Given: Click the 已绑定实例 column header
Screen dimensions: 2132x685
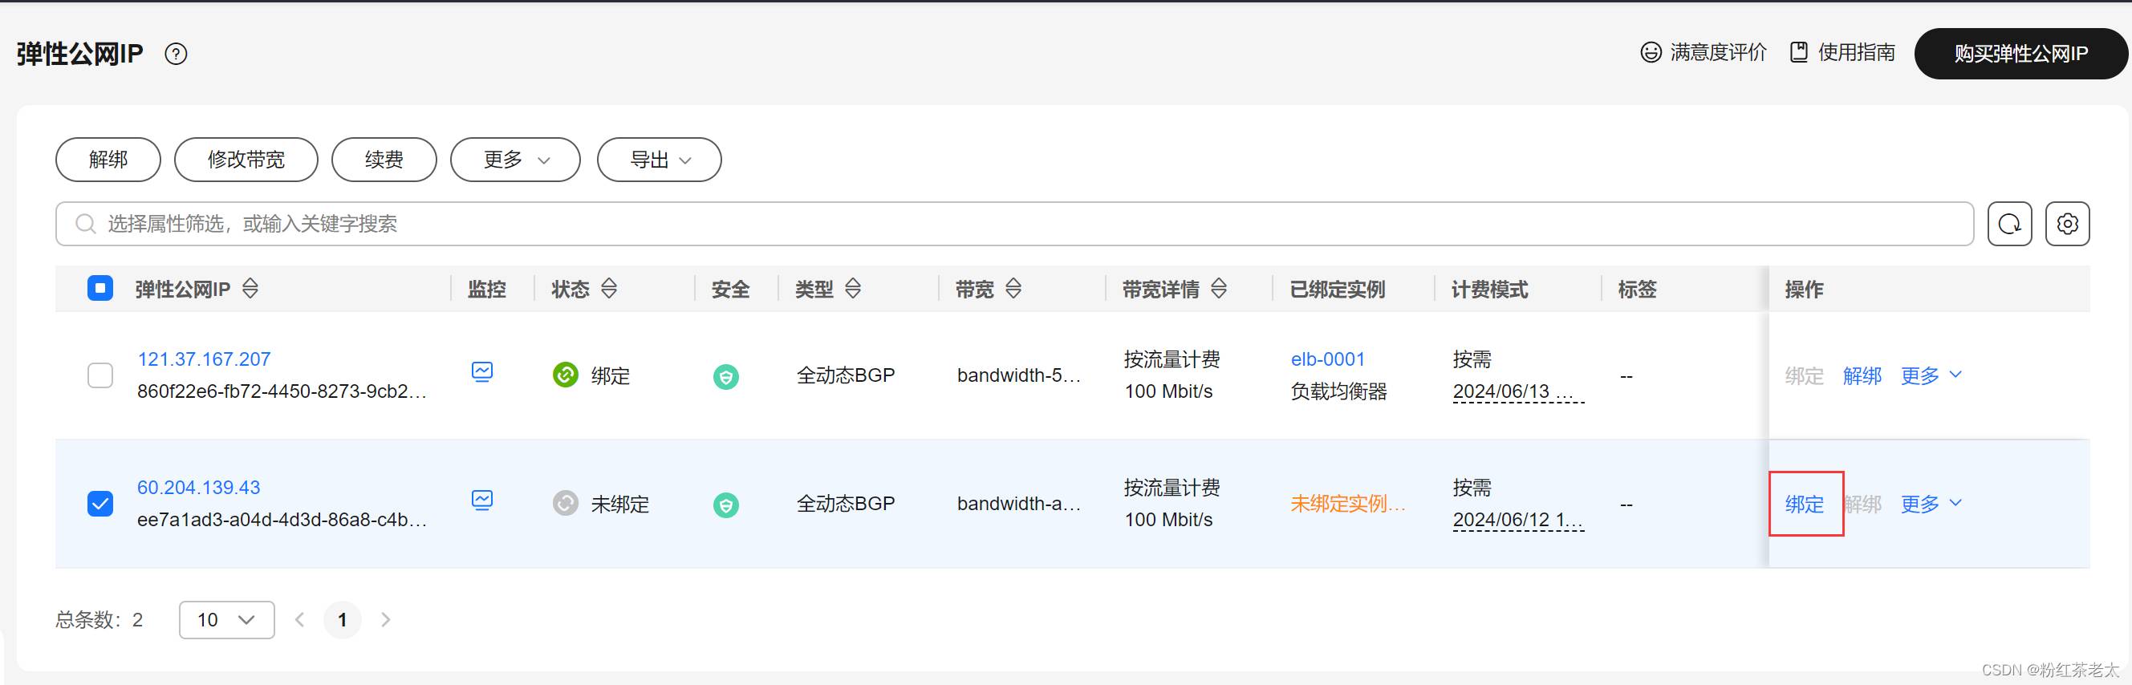Looking at the screenshot, I should point(1338,289).
